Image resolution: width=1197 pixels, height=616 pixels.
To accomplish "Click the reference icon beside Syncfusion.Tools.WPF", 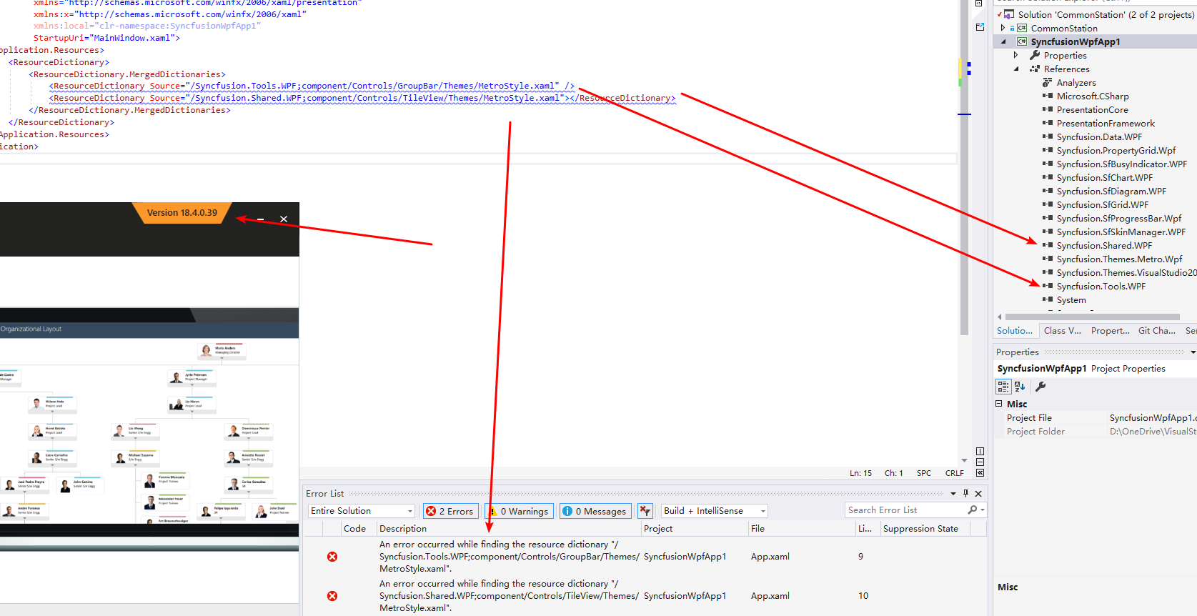I will point(1048,286).
